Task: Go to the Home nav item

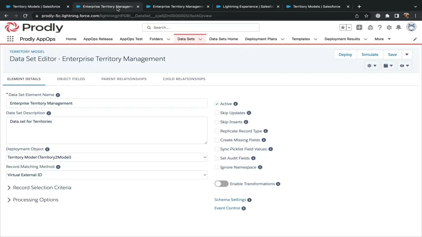Action: (71, 39)
